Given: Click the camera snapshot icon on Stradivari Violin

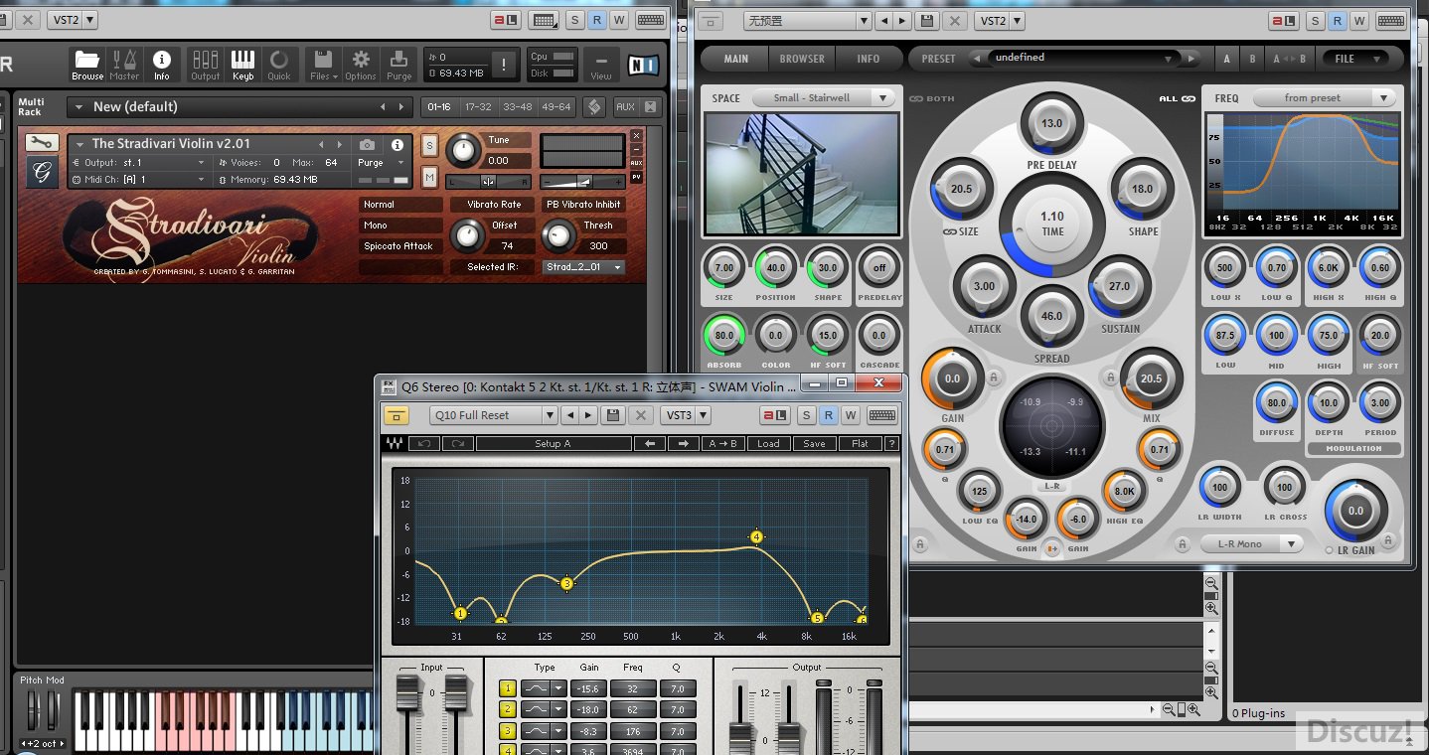Looking at the screenshot, I should click(368, 145).
